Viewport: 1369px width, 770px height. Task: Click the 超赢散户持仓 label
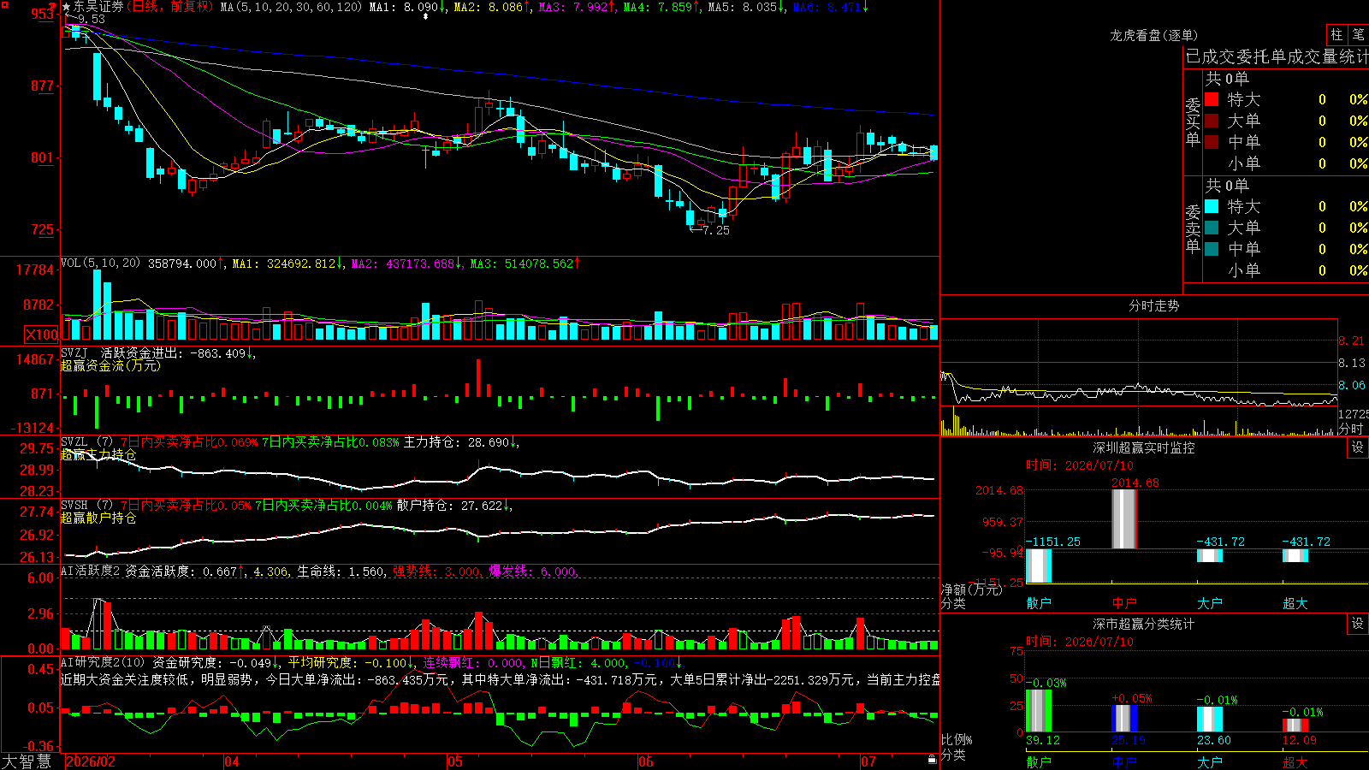pyautogui.click(x=98, y=518)
